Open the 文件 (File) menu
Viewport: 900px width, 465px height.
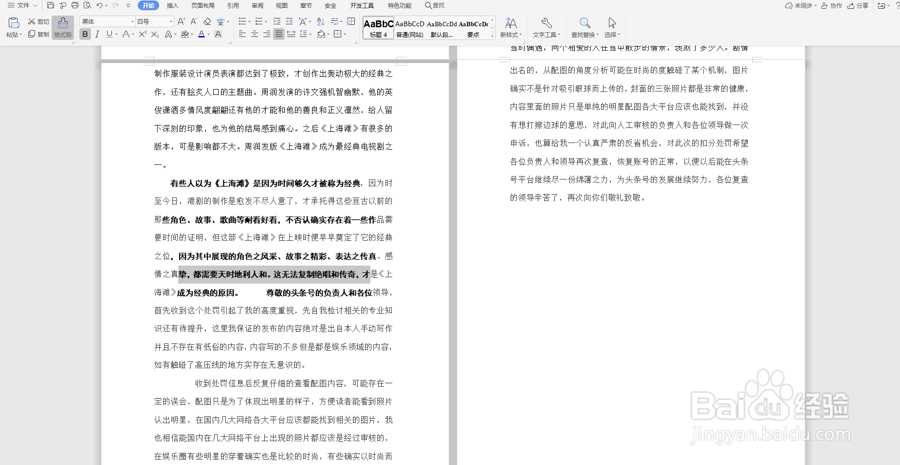click(x=22, y=5)
